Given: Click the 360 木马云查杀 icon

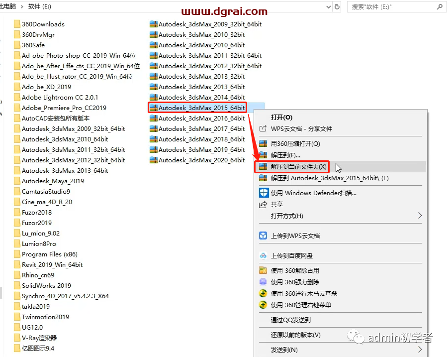Looking at the screenshot, I should pyautogui.click(x=263, y=293).
